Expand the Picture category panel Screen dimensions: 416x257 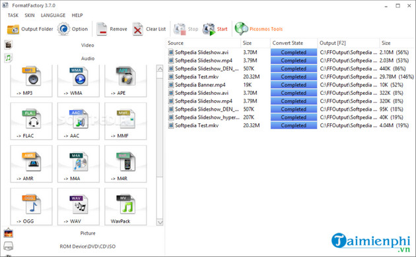click(88, 233)
